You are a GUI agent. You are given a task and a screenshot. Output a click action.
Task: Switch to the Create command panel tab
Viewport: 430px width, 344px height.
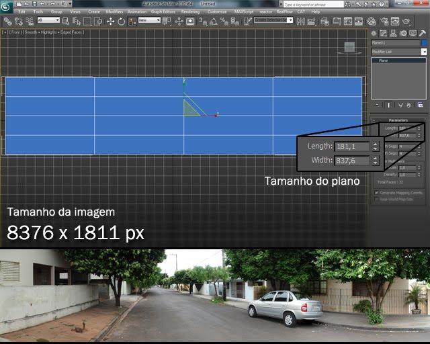pyautogui.click(x=374, y=34)
